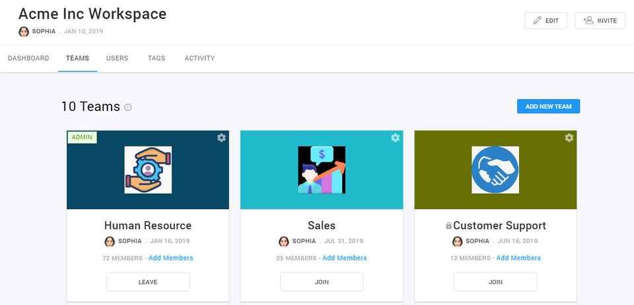Click the Human Resource team name
Screen dimensions: 634x305
148,225
